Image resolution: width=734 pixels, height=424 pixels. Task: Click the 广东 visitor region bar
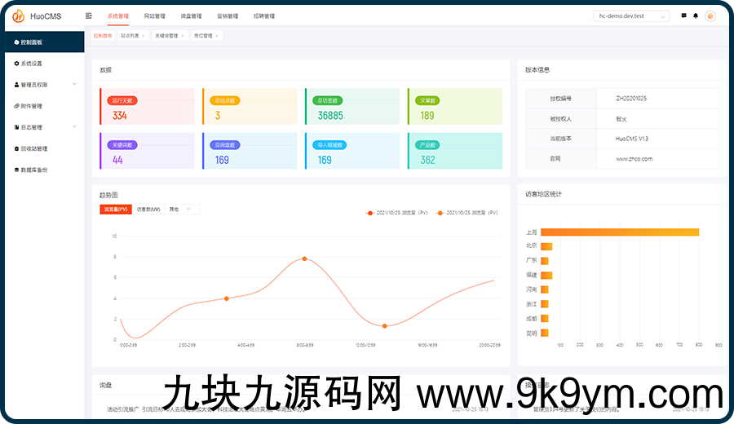click(x=545, y=261)
